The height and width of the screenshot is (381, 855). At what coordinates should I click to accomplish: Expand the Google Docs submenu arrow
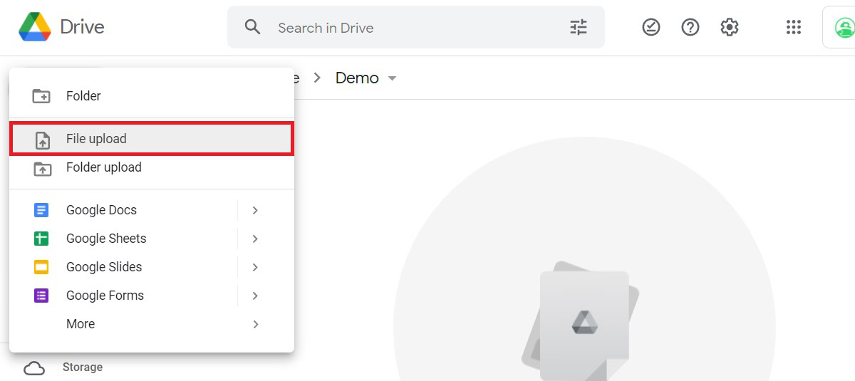click(x=255, y=210)
